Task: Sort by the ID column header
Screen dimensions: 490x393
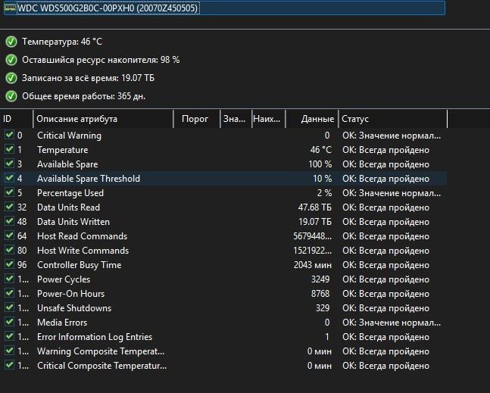Action: (16, 119)
